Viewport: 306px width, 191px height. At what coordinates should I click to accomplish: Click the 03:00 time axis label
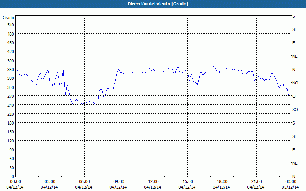click(50, 182)
